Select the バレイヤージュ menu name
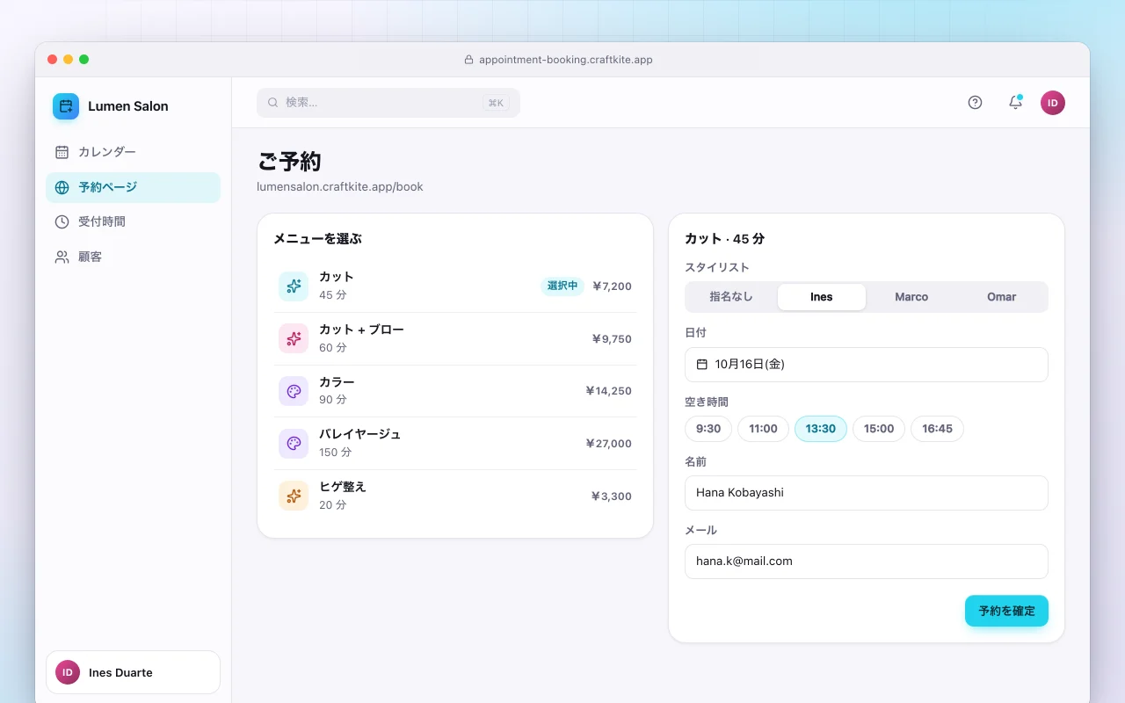The width and height of the screenshot is (1125, 703). click(x=359, y=434)
